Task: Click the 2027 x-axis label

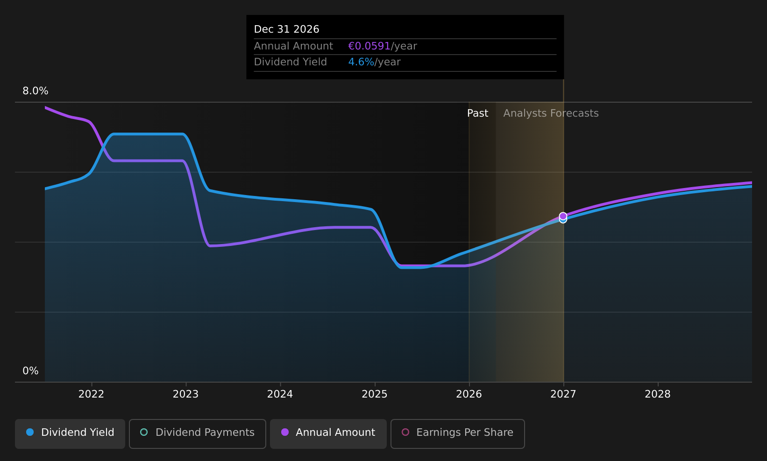Action: coord(563,394)
